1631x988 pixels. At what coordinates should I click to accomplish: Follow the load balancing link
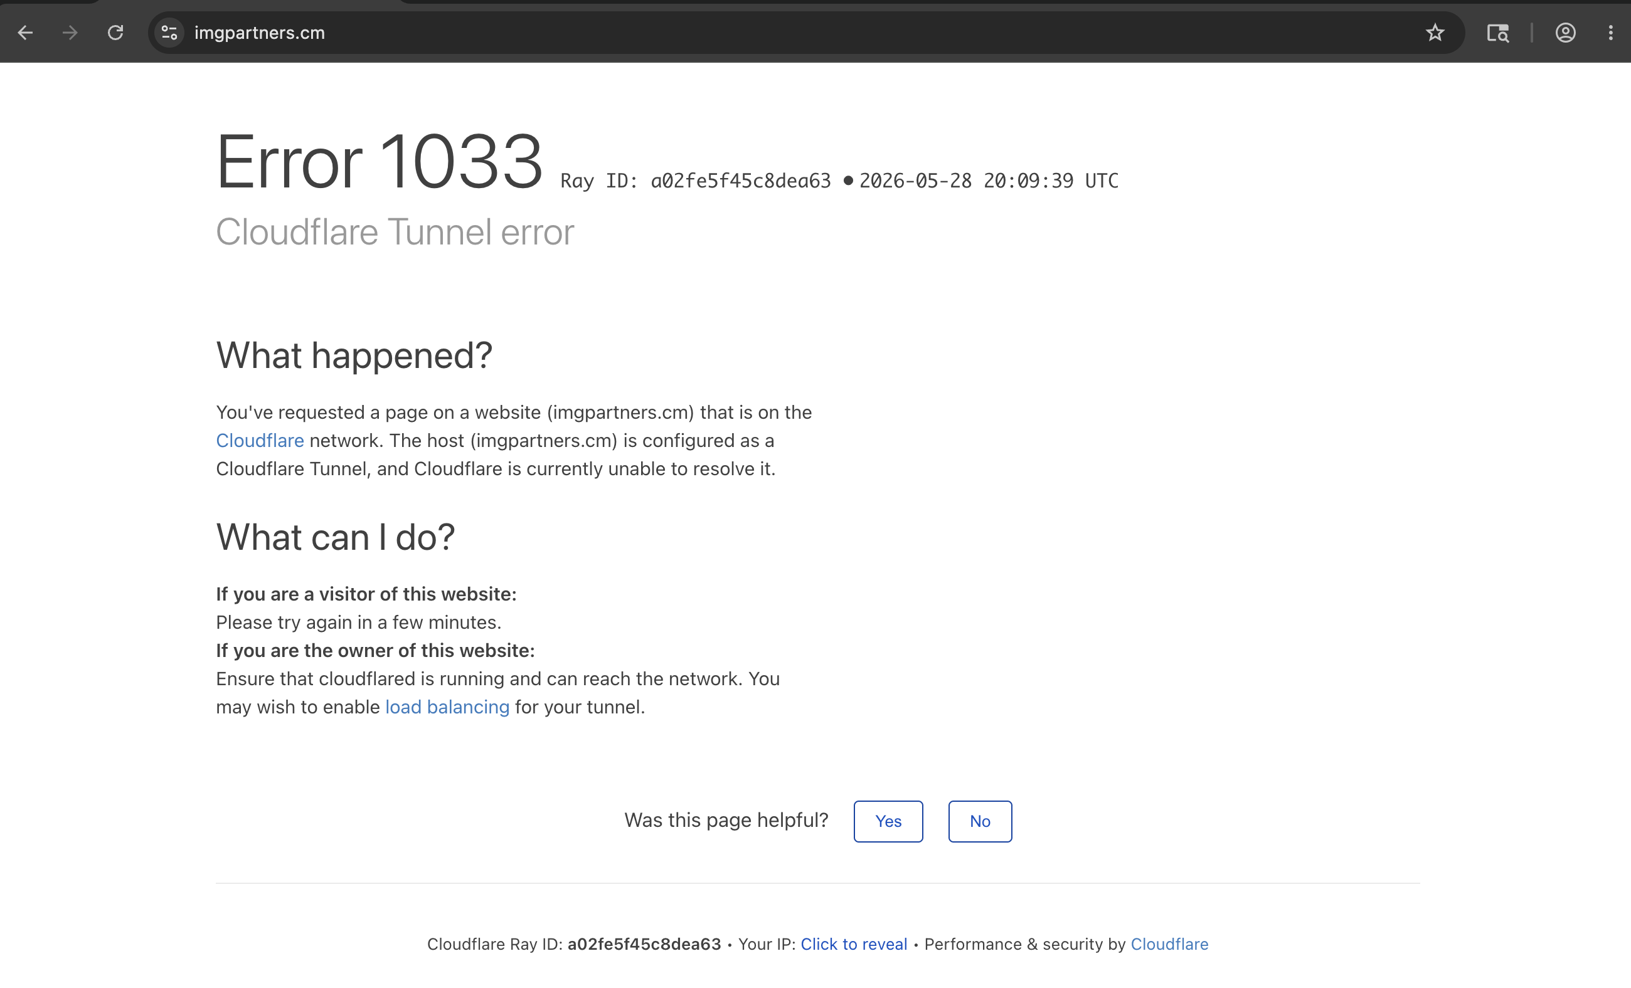[447, 707]
